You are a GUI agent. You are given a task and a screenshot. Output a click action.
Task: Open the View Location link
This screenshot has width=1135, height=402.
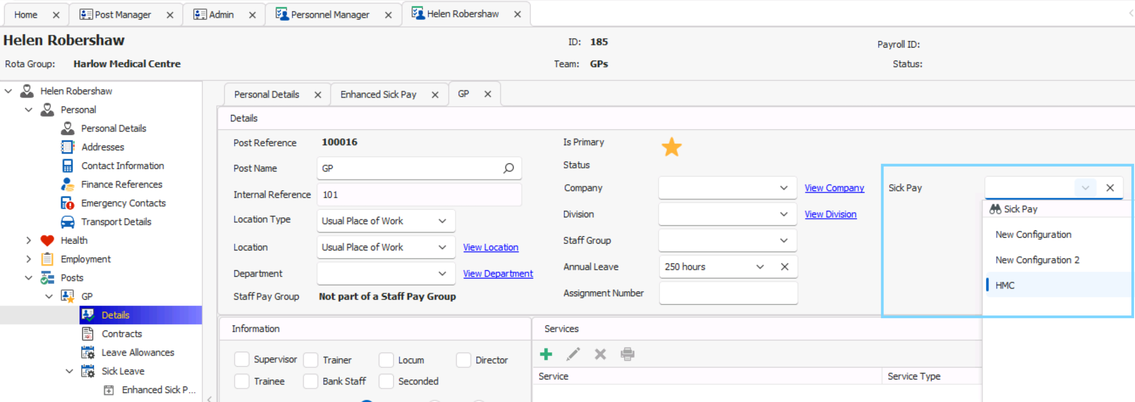pyautogui.click(x=491, y=247)
